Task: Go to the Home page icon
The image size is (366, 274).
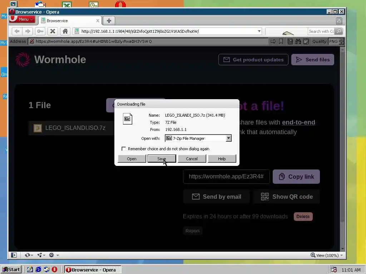Action: coord(65,31)
